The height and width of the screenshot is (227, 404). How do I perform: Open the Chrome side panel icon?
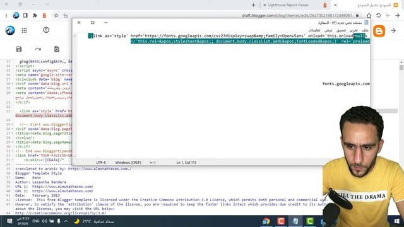coord(25,15)
